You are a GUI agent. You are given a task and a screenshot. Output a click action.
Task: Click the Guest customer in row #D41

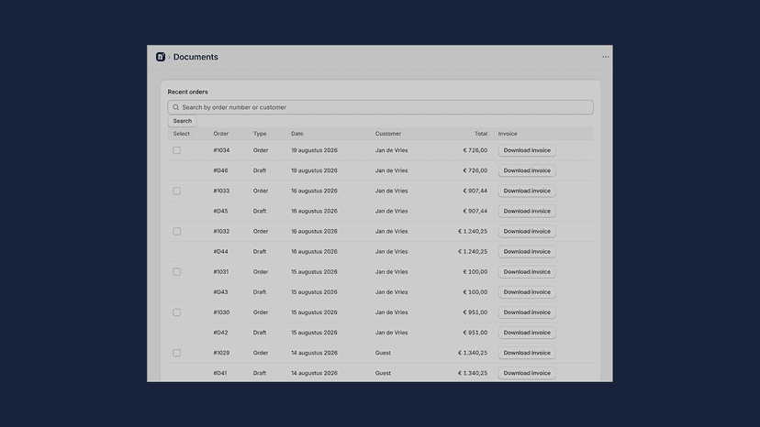(383, 373)
